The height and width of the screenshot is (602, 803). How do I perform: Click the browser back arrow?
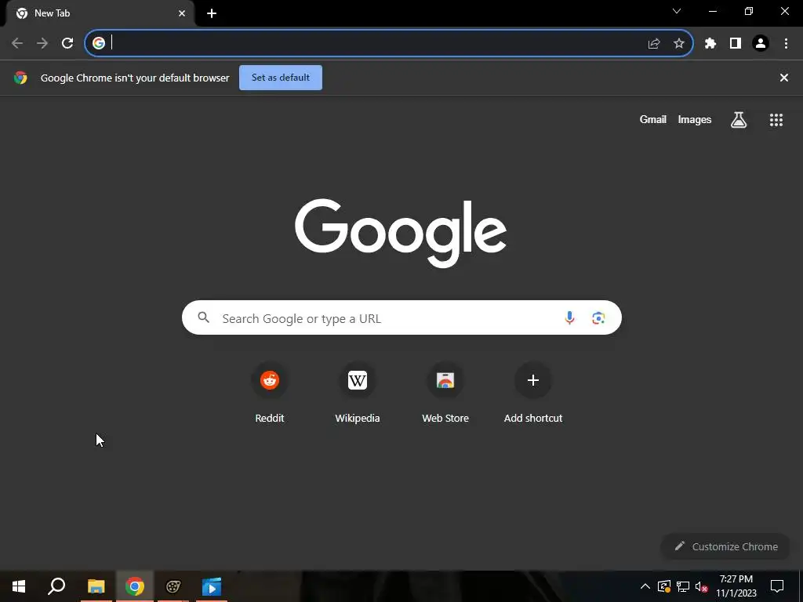17,43
